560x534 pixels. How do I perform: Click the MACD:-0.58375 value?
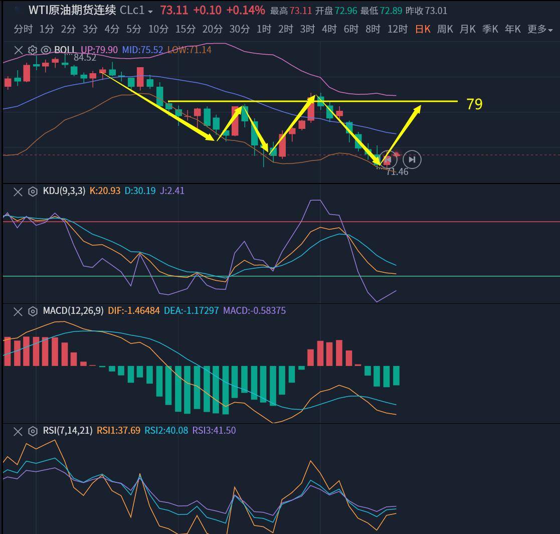point(254,311)
